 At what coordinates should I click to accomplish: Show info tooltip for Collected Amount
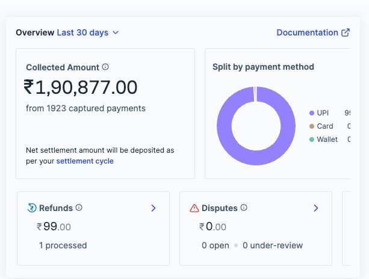105,67
